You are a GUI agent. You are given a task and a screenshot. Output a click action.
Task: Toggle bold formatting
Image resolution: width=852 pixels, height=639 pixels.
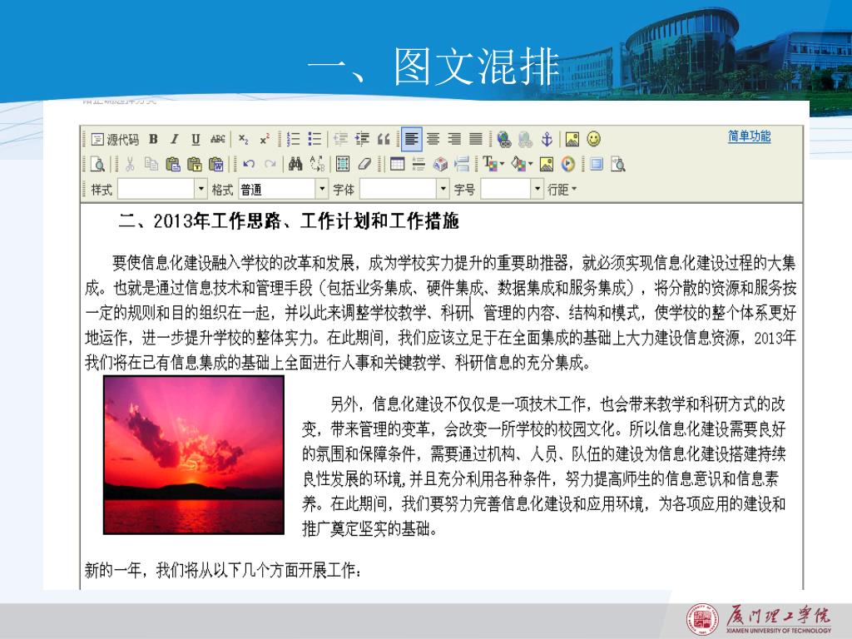(x=153, y=140)
